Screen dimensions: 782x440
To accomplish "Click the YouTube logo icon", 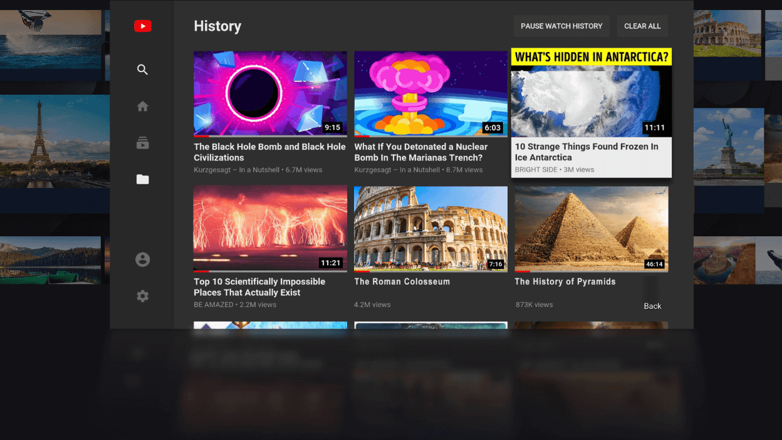I will (142, 26).
